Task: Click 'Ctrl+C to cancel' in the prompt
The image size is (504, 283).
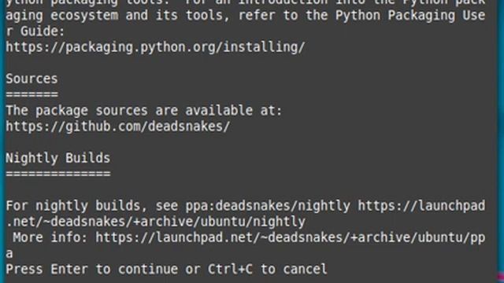Action: click(268, 269)
